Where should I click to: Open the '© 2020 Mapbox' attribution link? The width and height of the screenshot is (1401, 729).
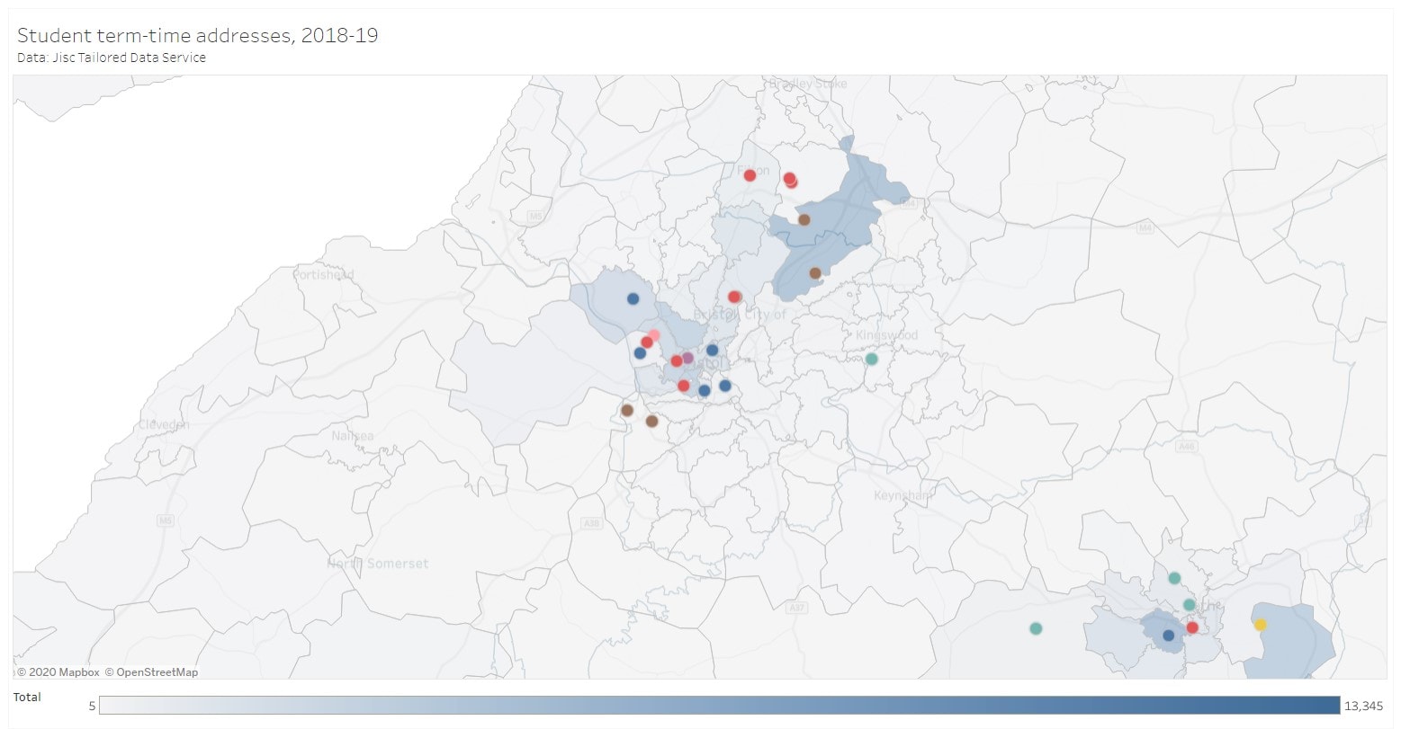[x=58, y=671]
